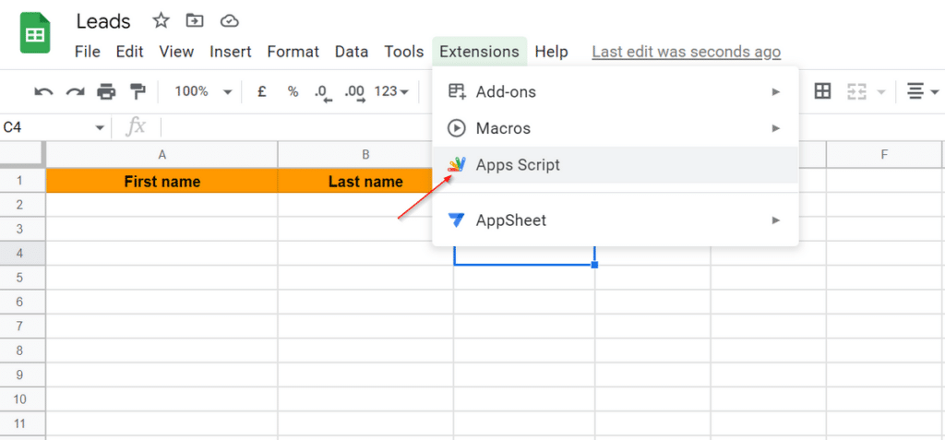This screenshot has height=440, width=945.
Task: Open the 123 number format dropdown
Action: point(391,91)
